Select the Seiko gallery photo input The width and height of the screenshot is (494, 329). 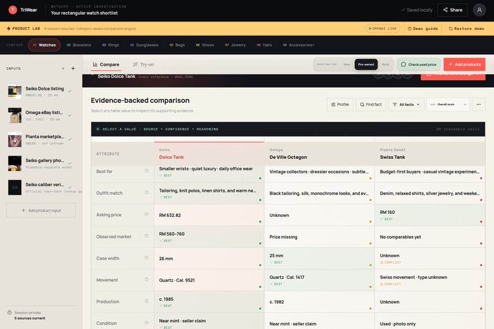pyautogui.click(x=41, y=164)
